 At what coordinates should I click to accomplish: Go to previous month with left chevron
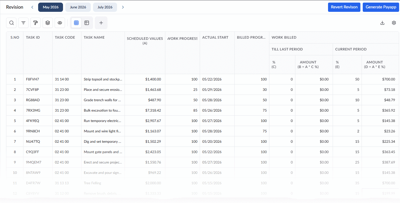click(32, 7)
